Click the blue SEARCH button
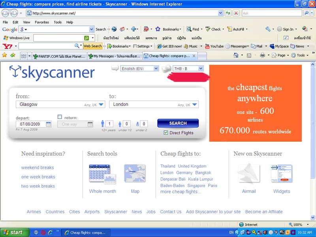Viewport: 316px width, 237px height. [178, 123]
